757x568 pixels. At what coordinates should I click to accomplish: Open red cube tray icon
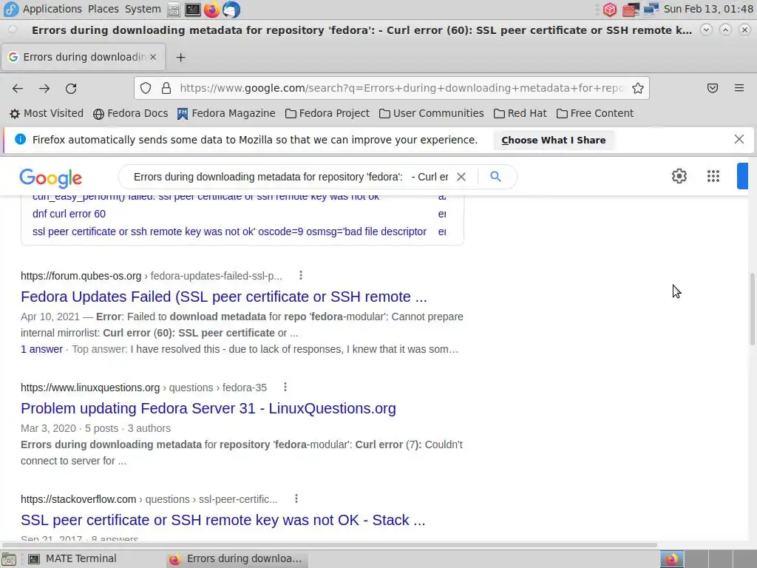[610, 9]
